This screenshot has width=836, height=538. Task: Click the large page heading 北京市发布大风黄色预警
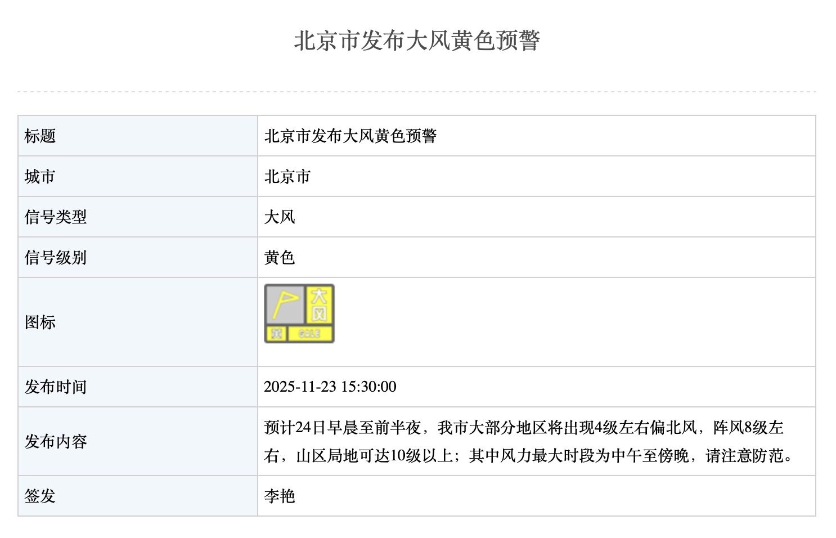tap(417, 41)
